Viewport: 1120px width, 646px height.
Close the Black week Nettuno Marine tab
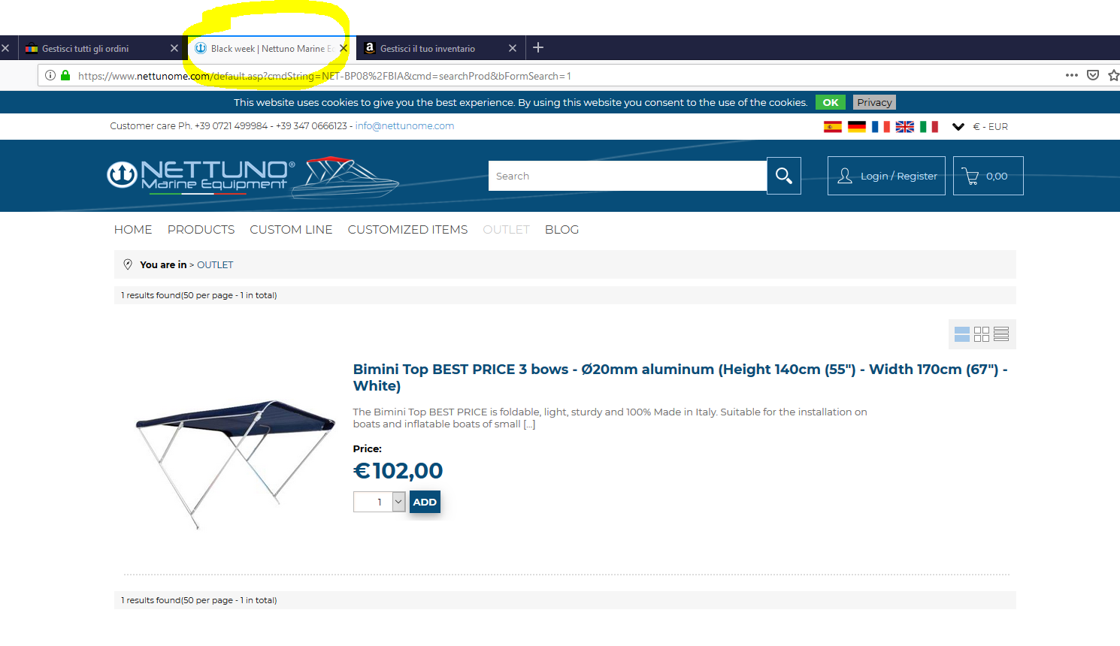(x=344, y=48)
